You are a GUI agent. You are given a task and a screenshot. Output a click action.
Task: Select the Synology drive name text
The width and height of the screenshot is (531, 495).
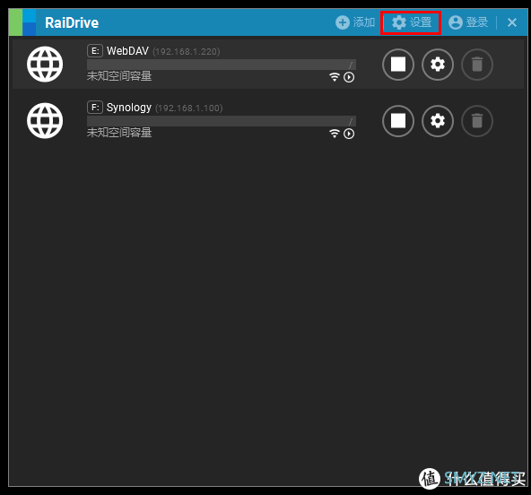129,108
